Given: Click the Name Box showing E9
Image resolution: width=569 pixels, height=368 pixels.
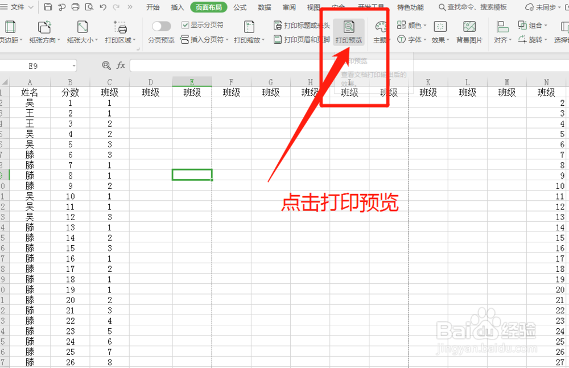Looking at the screenshot, I should (x=34, y=65).
